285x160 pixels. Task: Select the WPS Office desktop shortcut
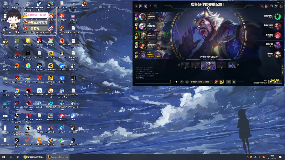[x=39, y=79]
